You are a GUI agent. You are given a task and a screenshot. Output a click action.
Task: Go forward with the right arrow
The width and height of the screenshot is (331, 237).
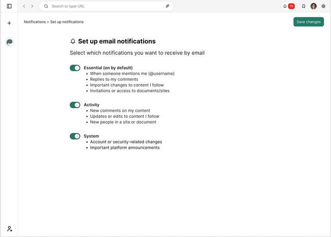[32, 6]
